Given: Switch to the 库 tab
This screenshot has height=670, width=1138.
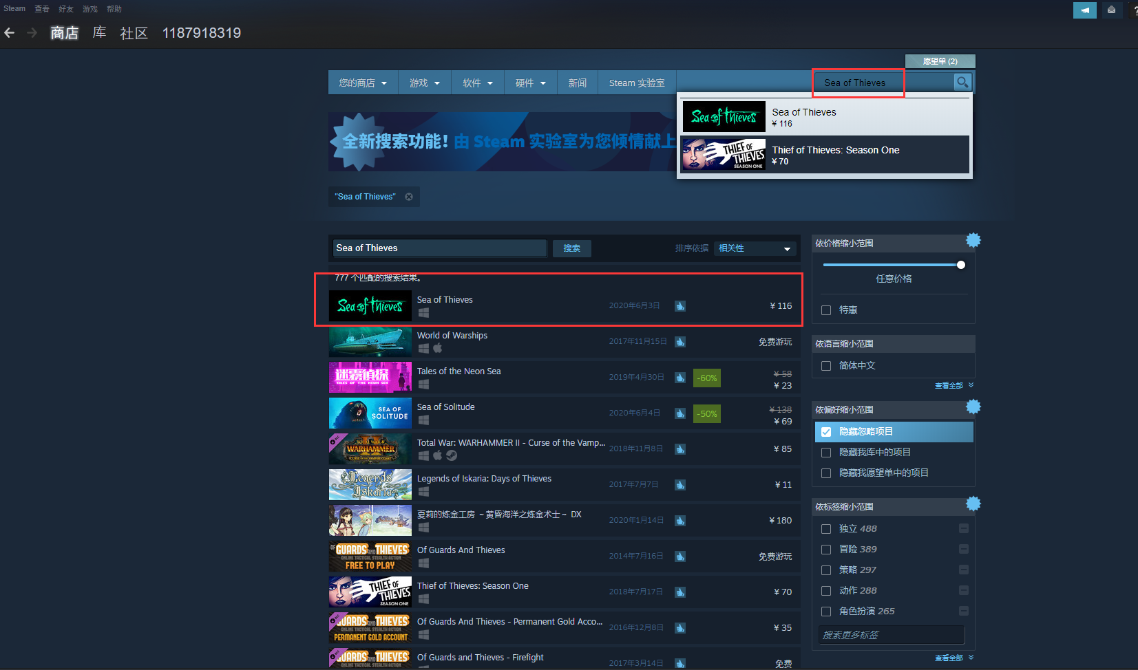Looking at the screenshot, I should 99,32.
